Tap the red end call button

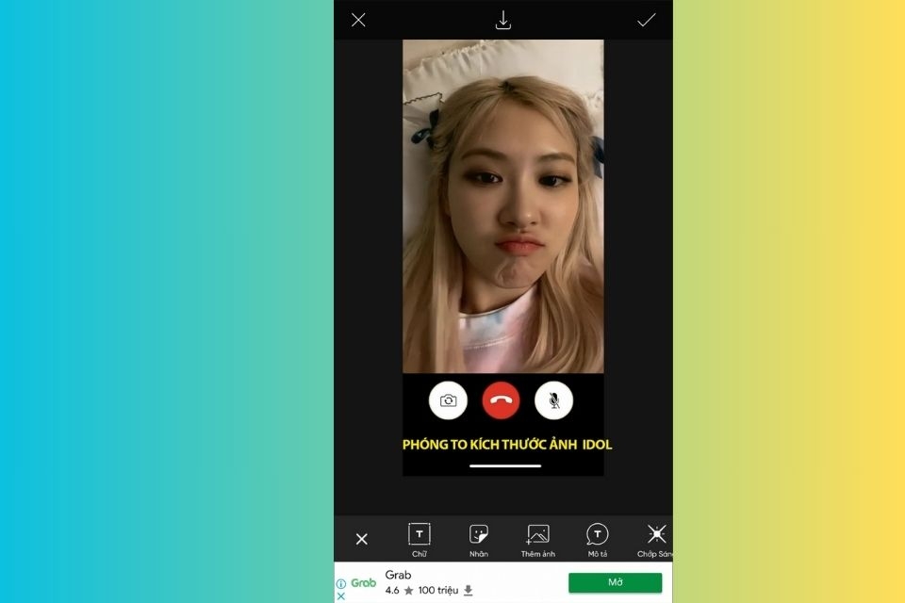coord(501,400)
